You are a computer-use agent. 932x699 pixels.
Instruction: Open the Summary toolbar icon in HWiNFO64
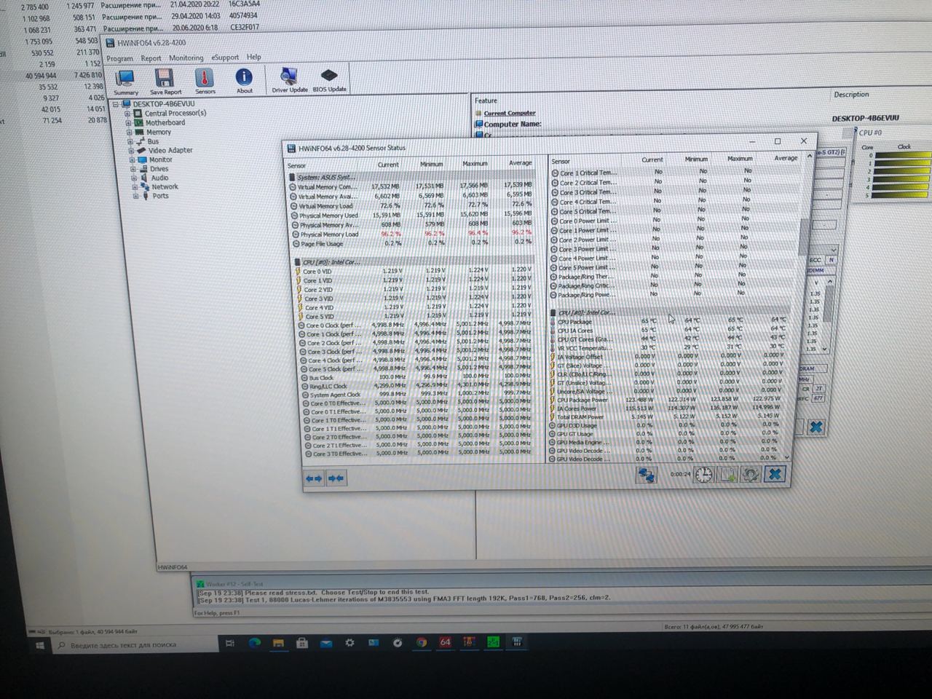(125, 81)
